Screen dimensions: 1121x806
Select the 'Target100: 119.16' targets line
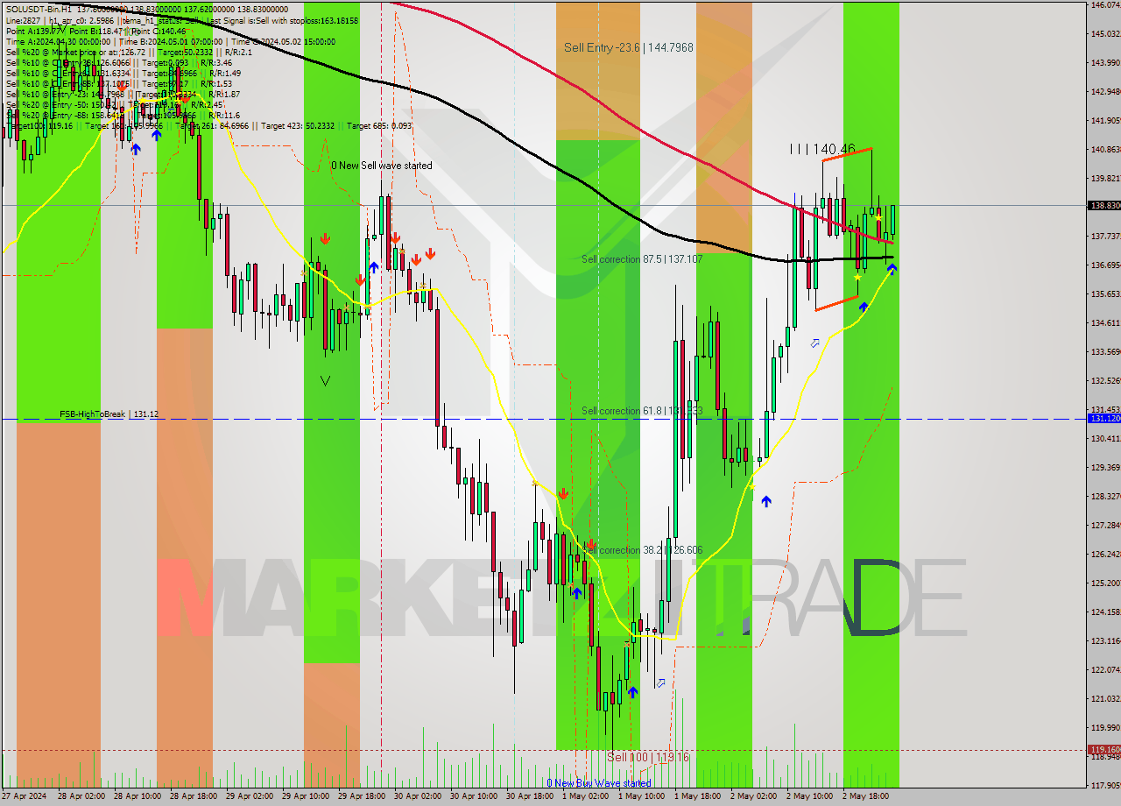pyautogui.click(x=208, y=126)
